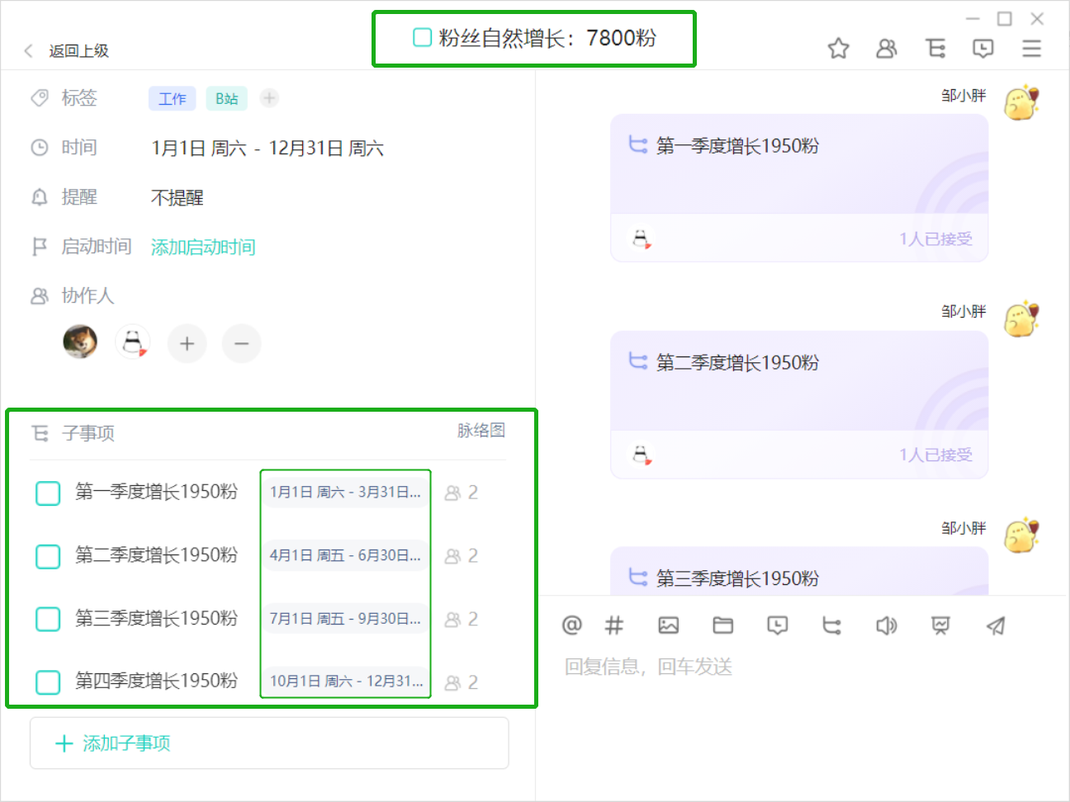Click 添加启动时间 link

(203, 248)
